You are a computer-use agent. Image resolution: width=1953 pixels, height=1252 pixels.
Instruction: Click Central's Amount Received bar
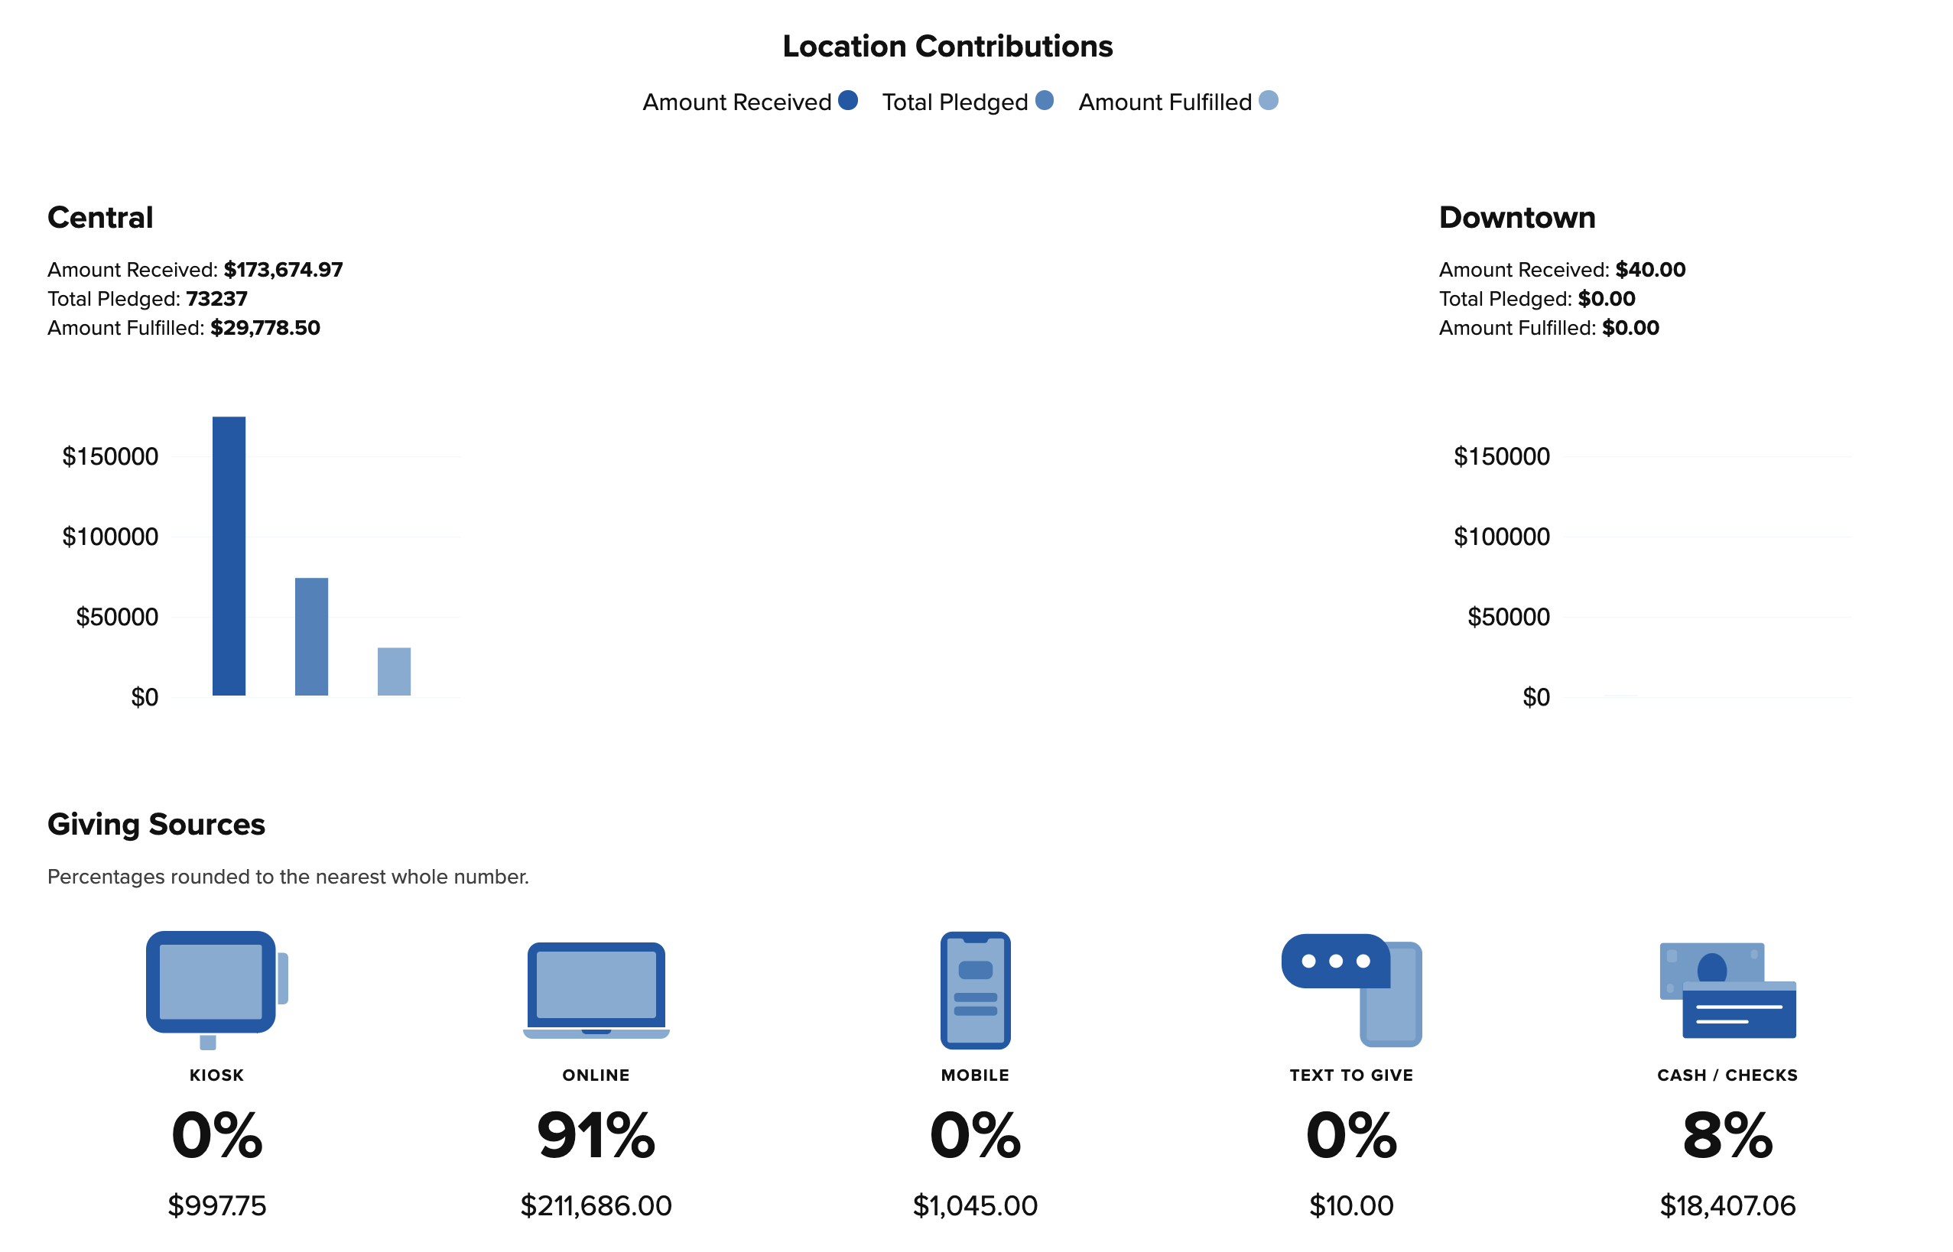click(x=229, y=556)
